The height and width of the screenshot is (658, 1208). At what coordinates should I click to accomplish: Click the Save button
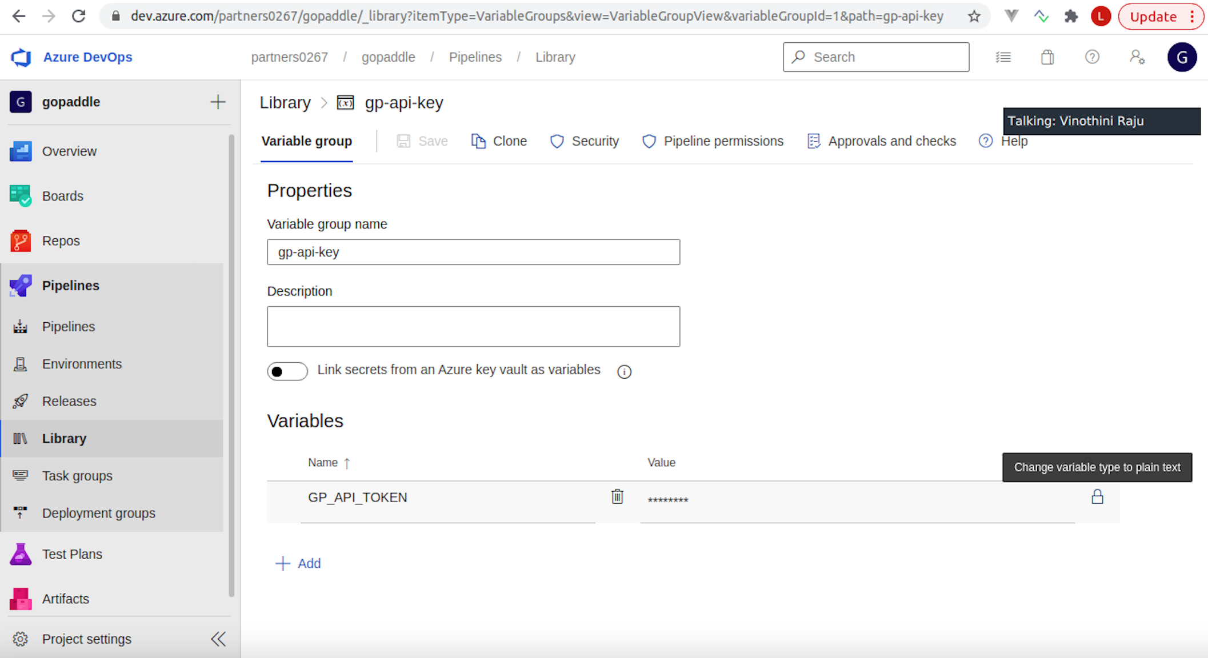coord(422,141)
